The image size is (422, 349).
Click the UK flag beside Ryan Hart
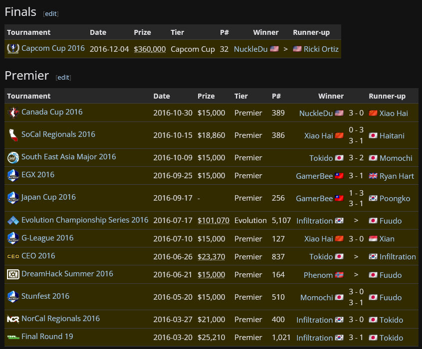coord(373,176)
